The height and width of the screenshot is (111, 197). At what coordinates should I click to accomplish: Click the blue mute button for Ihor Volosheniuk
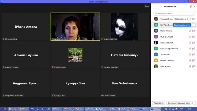click(x=182, y=25)
